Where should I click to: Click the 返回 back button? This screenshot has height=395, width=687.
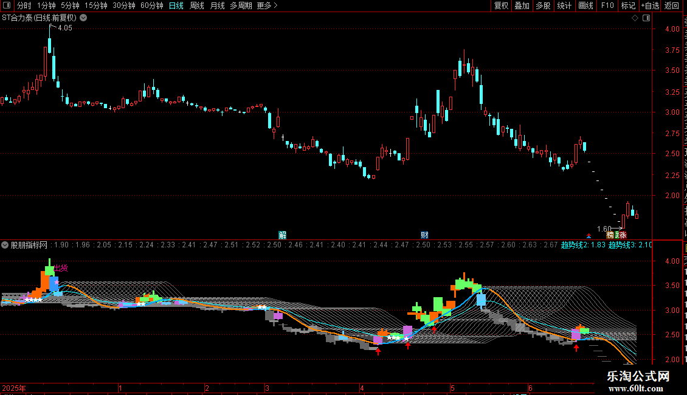point(672,5)
